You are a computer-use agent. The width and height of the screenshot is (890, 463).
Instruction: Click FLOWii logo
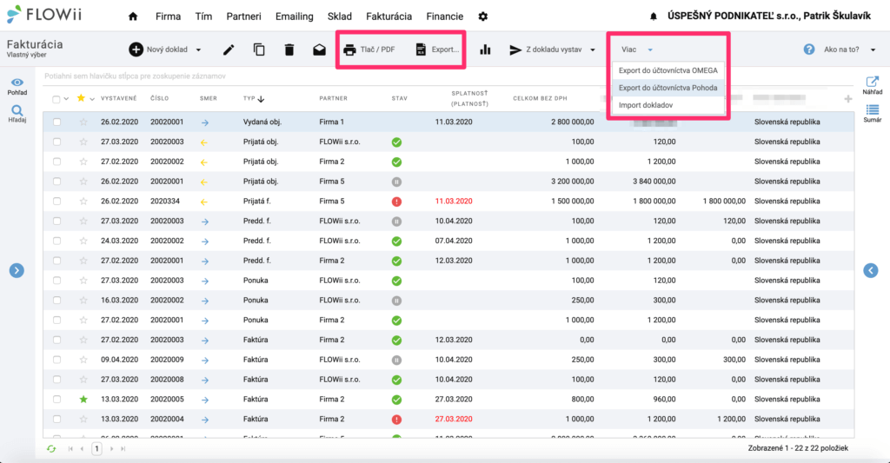[x=44, y=14]
